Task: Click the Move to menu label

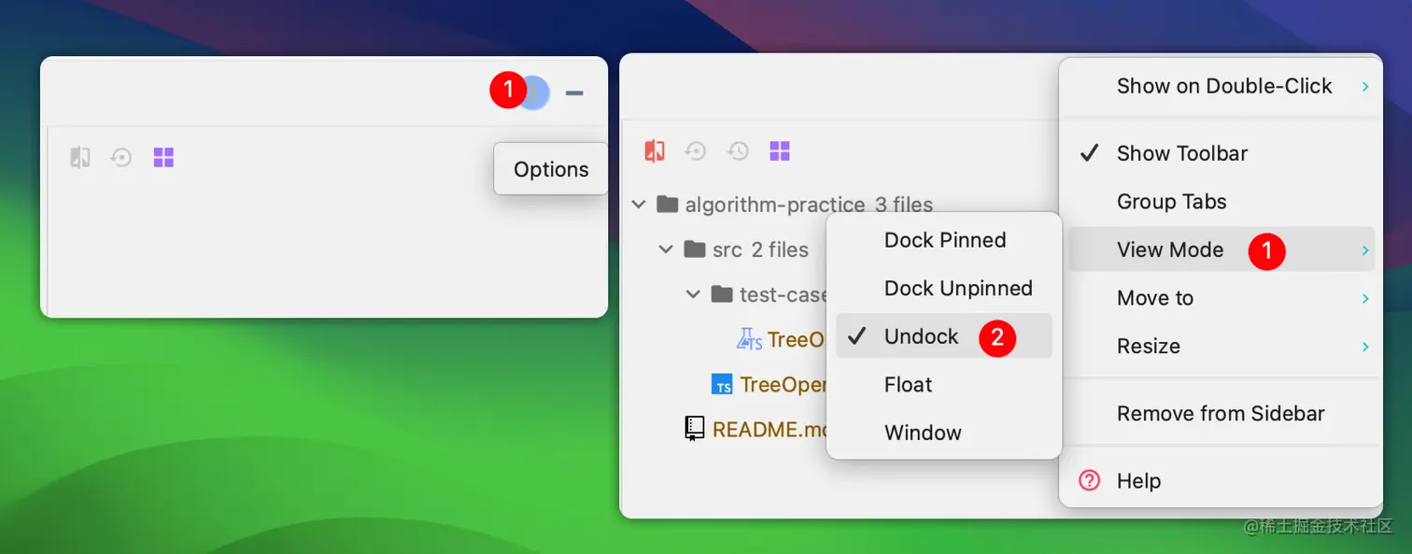Action: coord(1155,298)
